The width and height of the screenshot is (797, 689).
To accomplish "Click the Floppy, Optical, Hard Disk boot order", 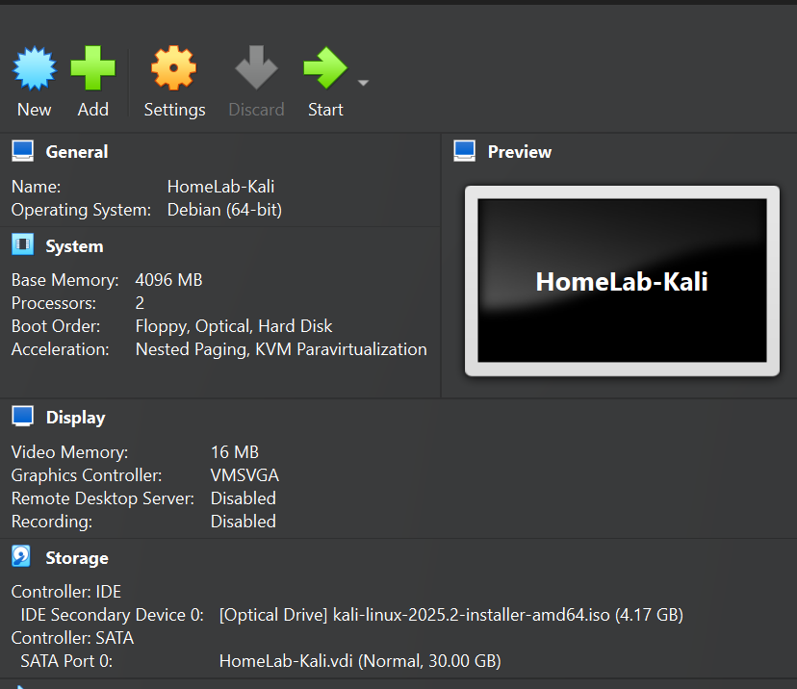I will tap(234, 326).
